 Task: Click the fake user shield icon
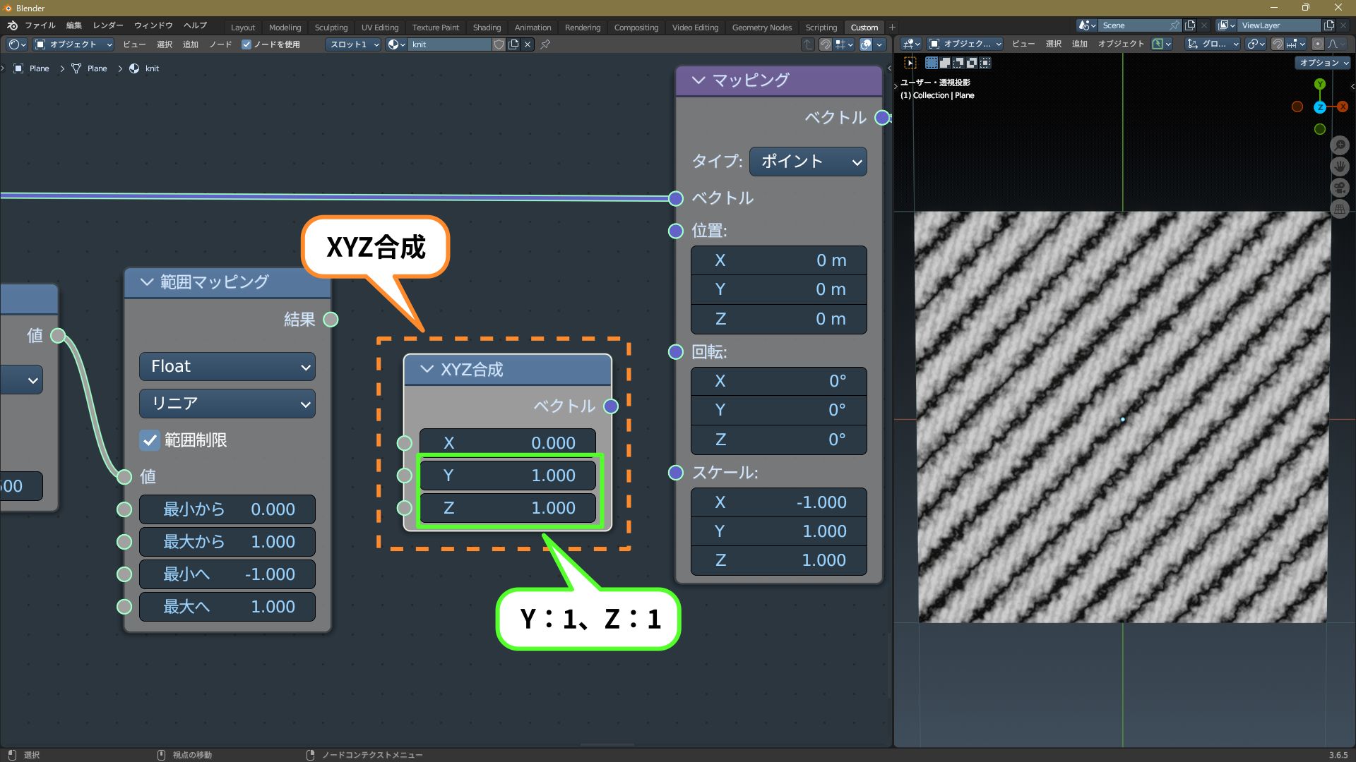[499, 44]
